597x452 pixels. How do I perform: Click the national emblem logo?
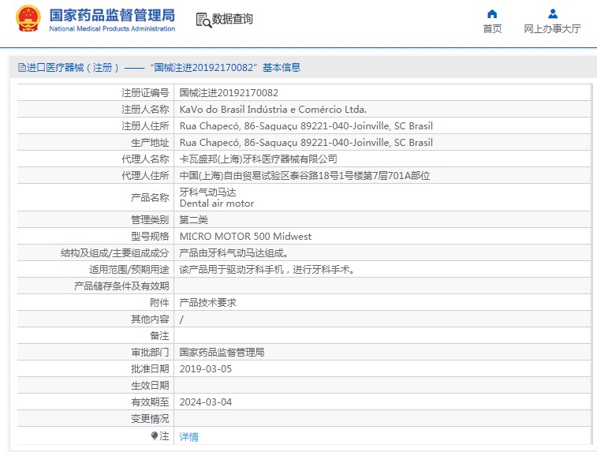28,18
